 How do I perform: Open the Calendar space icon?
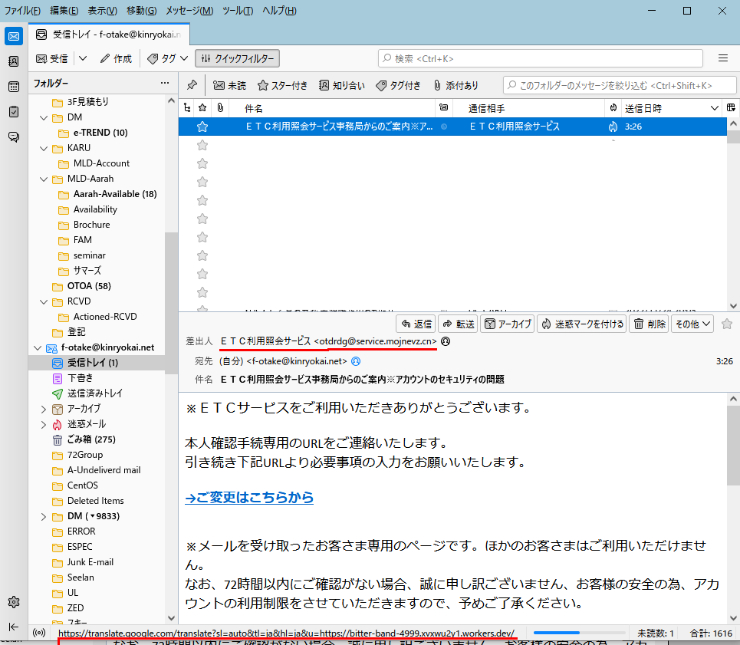(14, 87)
